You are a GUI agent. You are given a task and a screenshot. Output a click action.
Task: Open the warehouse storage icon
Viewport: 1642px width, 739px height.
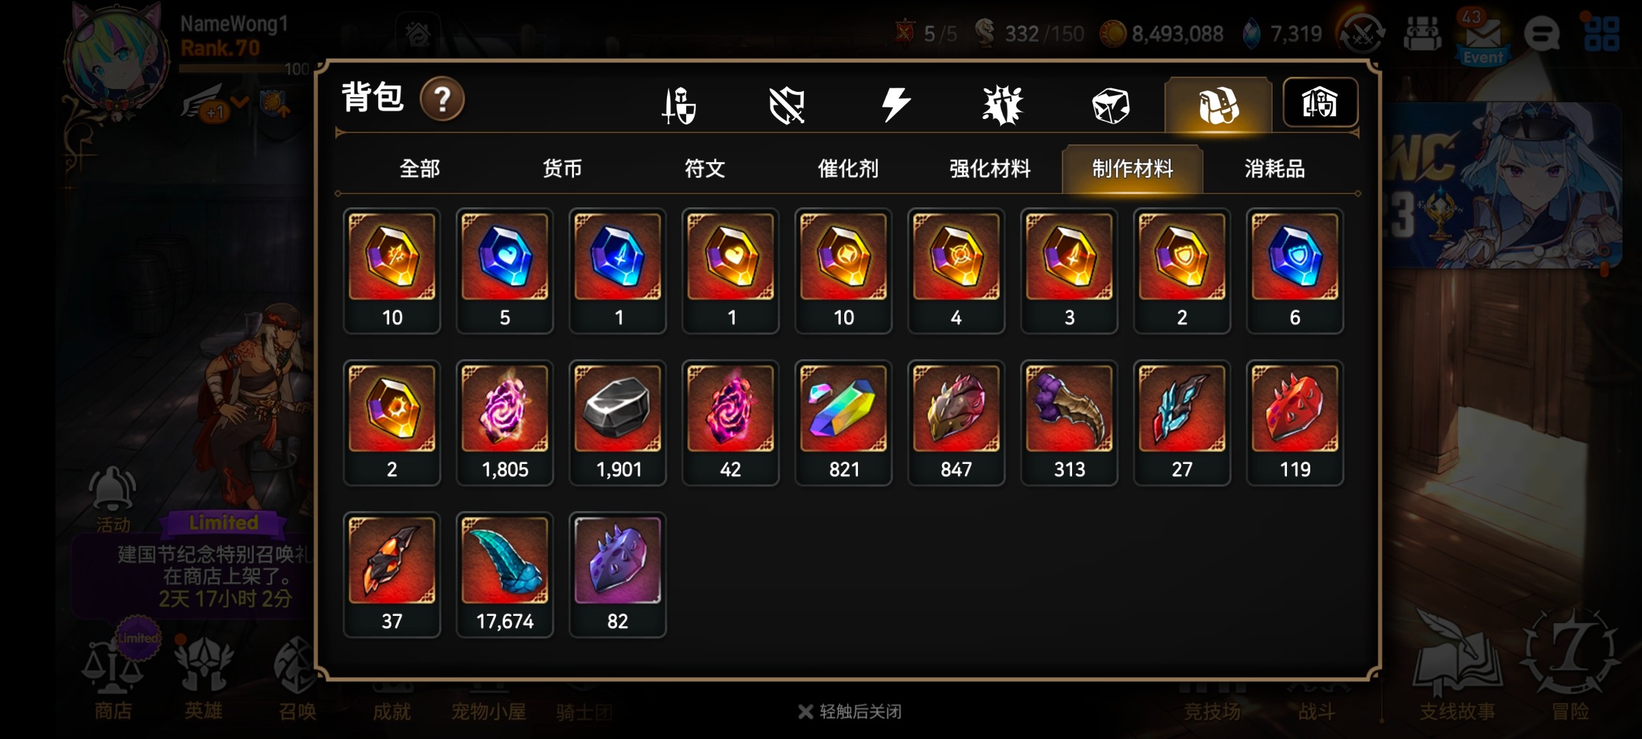click(x=1320, y=103)
